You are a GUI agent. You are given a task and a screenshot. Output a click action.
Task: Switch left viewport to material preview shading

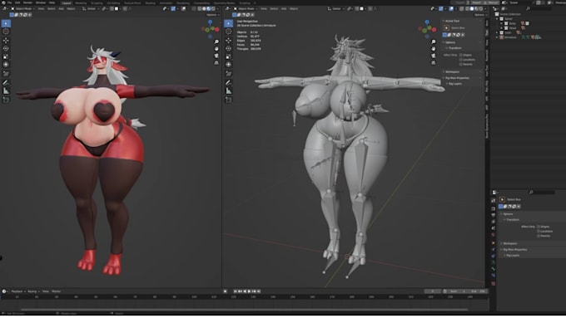[209, 8]
